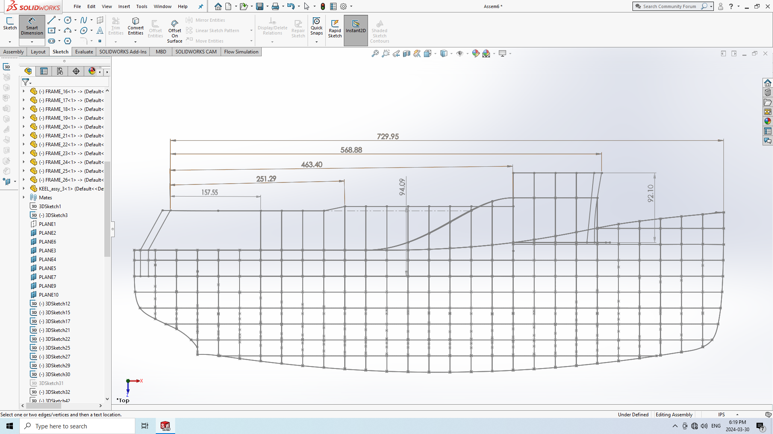
Task: Open the Appearances task pane icon
Action: pyautogui.click(x=768, y=121)
